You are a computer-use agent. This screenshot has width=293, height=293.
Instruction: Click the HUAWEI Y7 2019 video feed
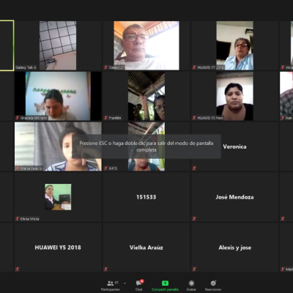[234, 45]
